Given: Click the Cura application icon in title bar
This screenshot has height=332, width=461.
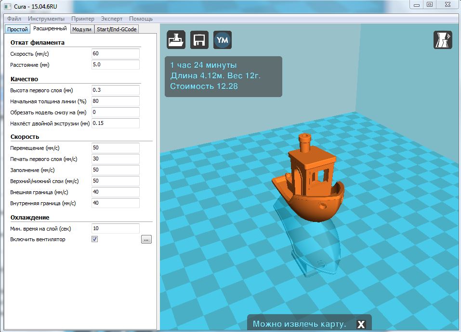Looking at the screenshot, I should pyautogui.click(x=7, y=5).
